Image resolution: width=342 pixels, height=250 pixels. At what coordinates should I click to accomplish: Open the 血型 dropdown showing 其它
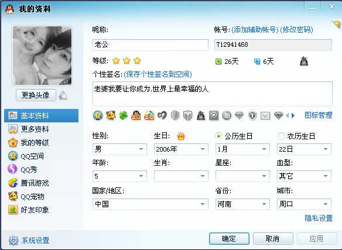304,176
